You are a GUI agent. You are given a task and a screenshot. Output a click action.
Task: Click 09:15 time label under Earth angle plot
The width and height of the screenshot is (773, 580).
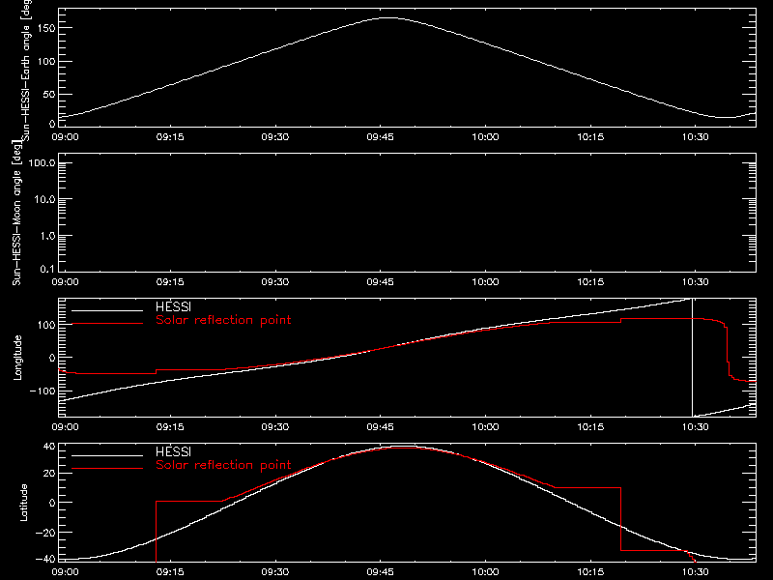point(170,137)
